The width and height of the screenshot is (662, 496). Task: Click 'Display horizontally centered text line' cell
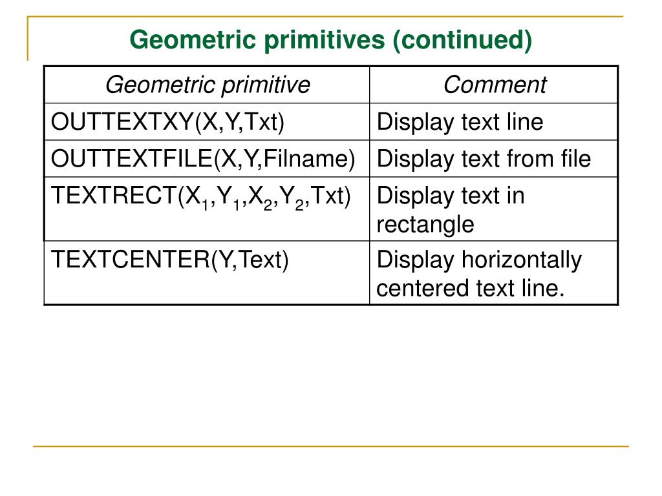point(494,273)
